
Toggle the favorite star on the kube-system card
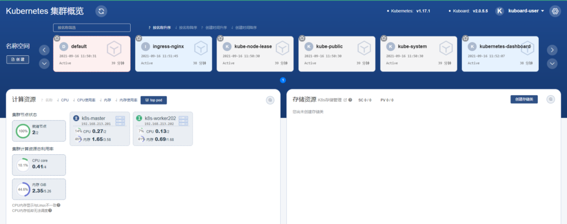[384, 38]
